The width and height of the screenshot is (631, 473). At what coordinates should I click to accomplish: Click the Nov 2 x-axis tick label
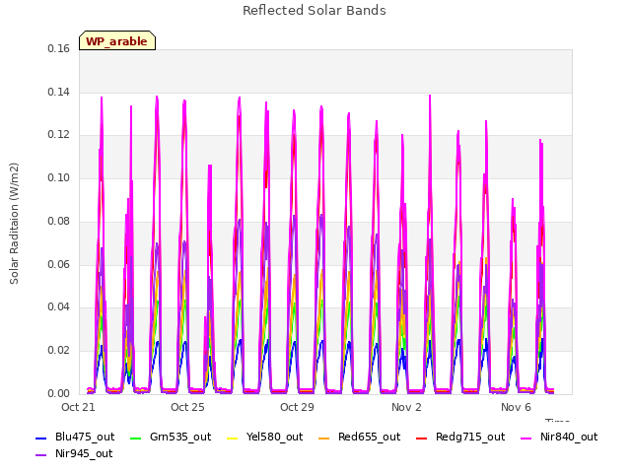point(406,407)
